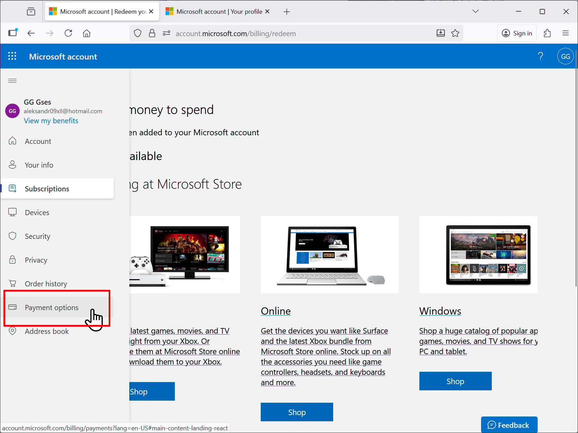View site security padlock info

[152, 33]
